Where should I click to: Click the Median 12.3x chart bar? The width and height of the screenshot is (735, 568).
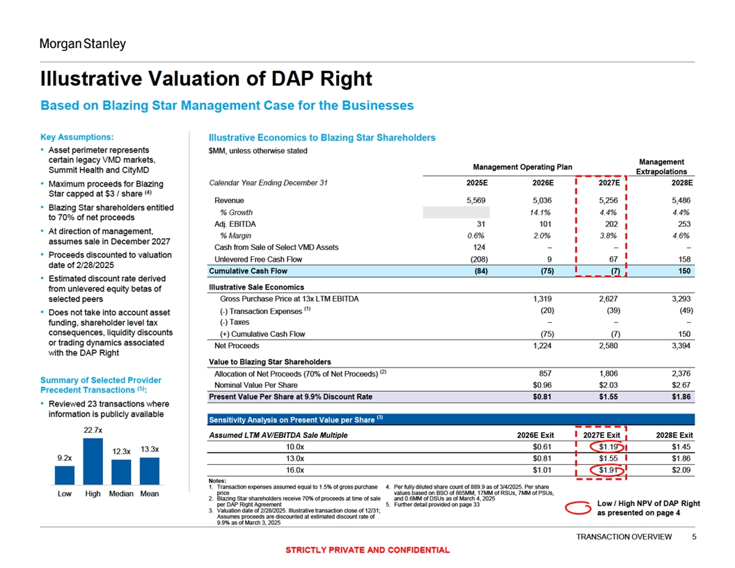click(121, 471)
